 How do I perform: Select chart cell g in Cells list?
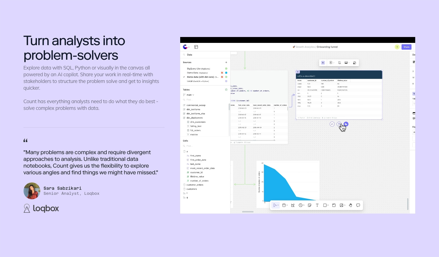186,198
